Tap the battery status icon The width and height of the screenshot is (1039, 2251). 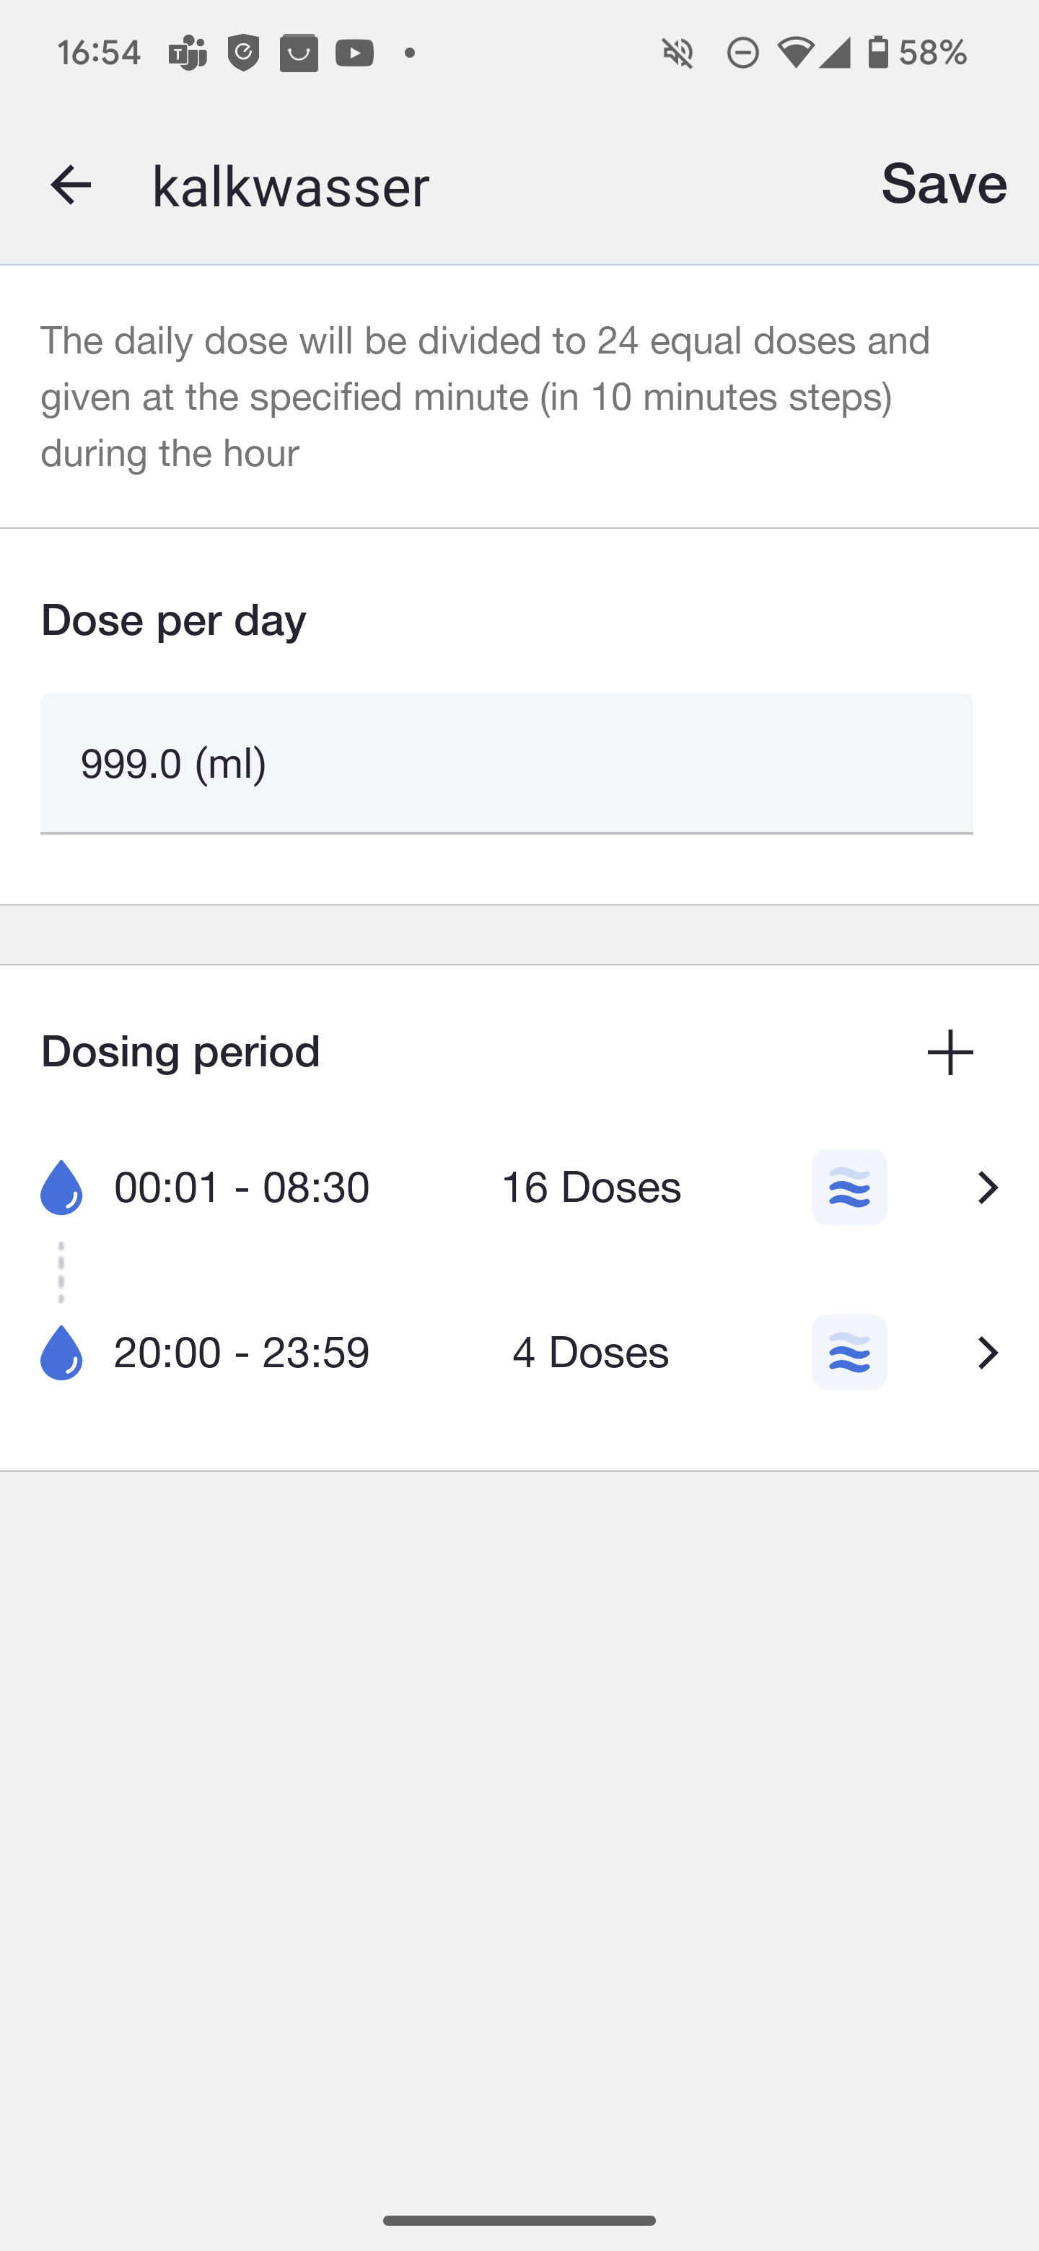click(x=877, y=53)
